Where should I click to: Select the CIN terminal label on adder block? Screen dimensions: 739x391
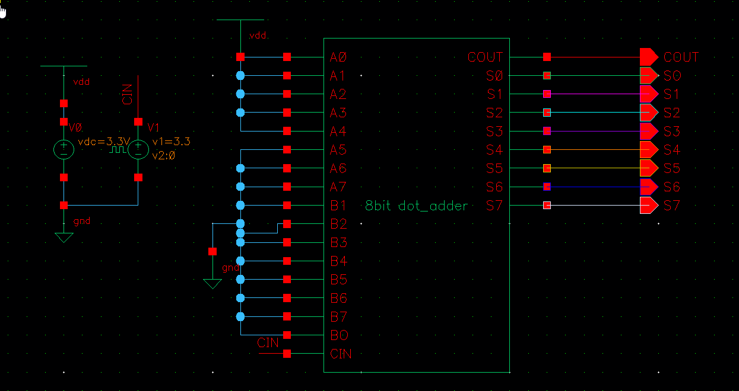[x=341, y=354]
